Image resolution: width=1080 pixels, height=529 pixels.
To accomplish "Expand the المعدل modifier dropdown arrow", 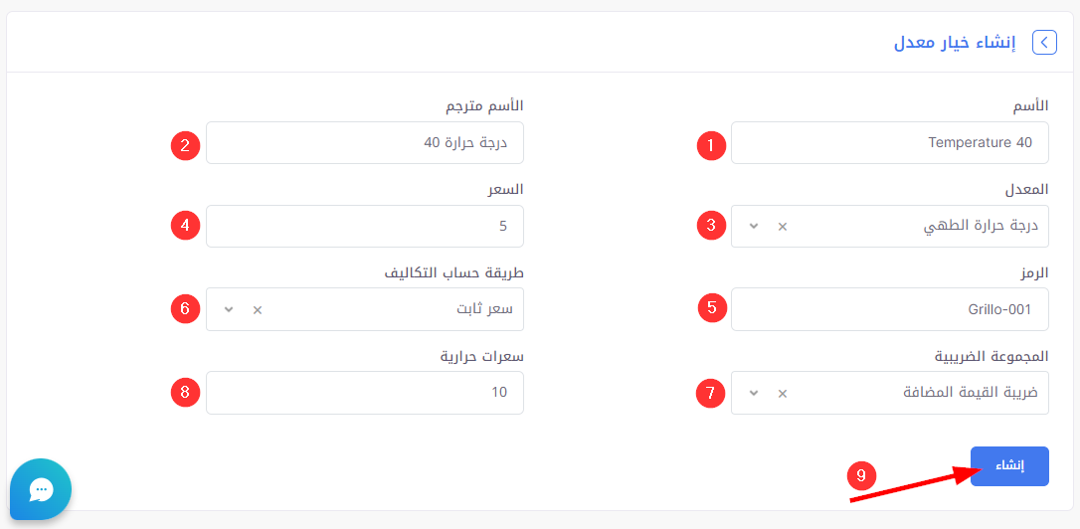I will click(753, 227).
